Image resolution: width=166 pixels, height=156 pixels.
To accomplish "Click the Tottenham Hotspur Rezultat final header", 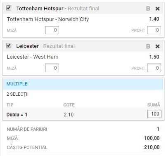I will click(x=58, y=9).
